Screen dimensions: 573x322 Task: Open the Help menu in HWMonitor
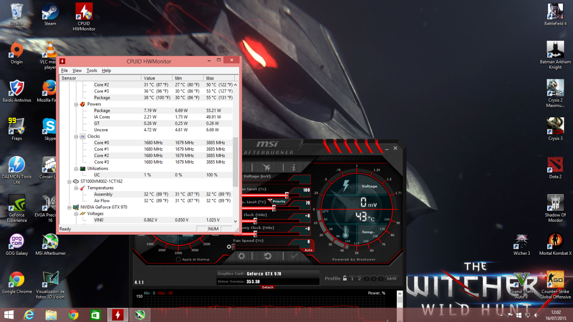pyautogui.click(x=106, y=71)
